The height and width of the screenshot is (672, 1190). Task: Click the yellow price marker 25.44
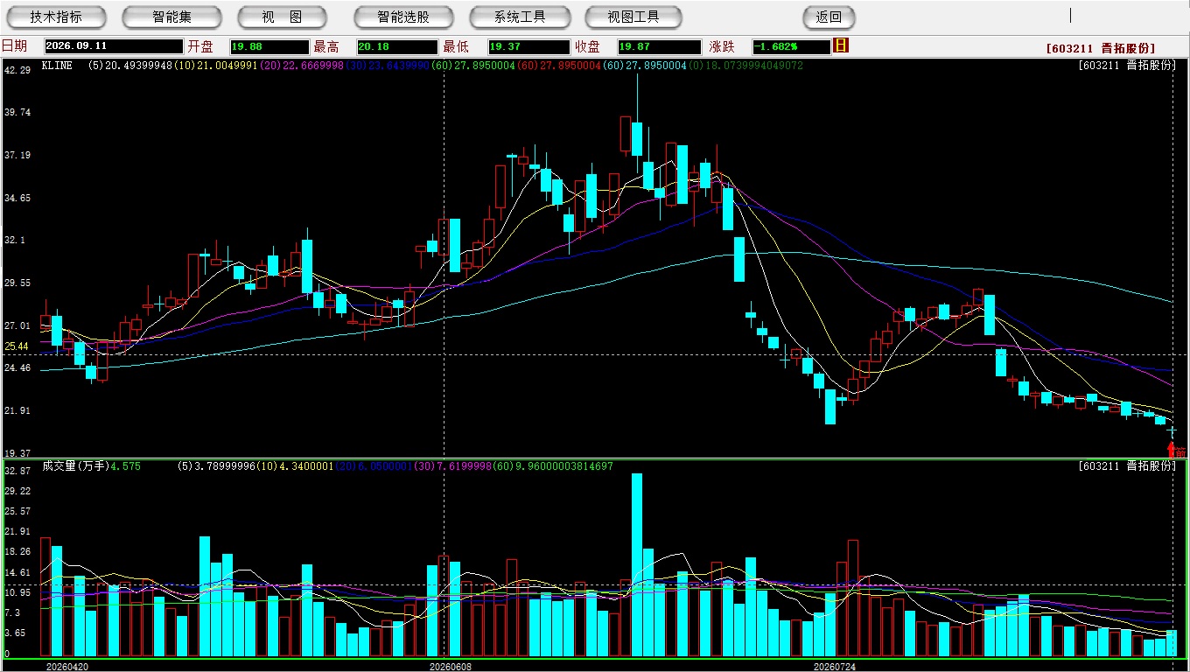(16, 346)
